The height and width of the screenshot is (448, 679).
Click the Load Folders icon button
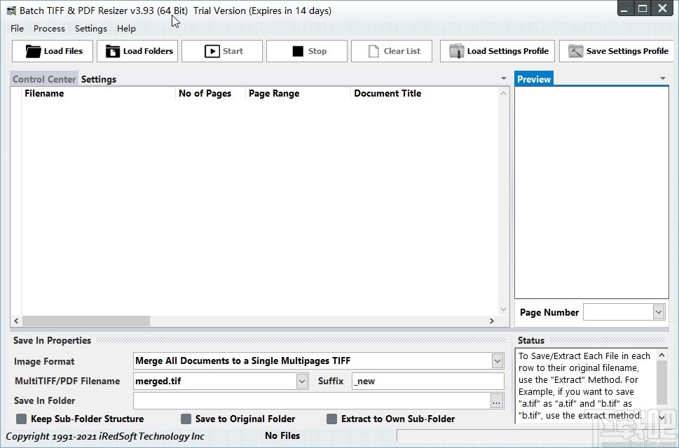tap(113, 50)
